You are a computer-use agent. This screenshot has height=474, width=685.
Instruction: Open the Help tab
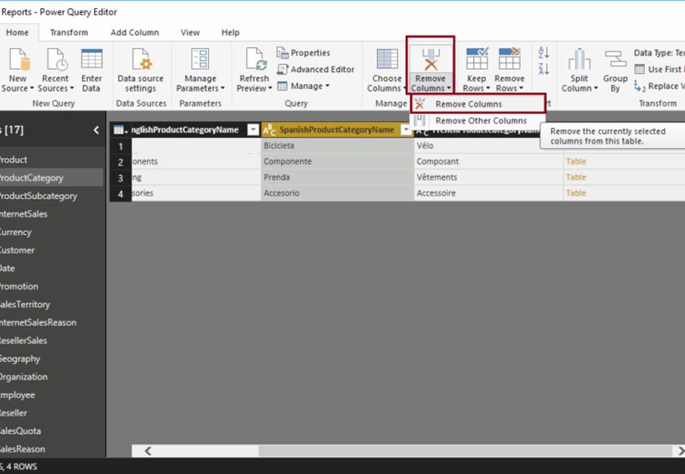coord(230,33)
